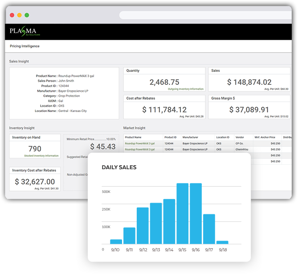Click the DAILY SALES chart title
Image resolution: width=298 pixels, height=275 pixels.
[x=119, y=167]
